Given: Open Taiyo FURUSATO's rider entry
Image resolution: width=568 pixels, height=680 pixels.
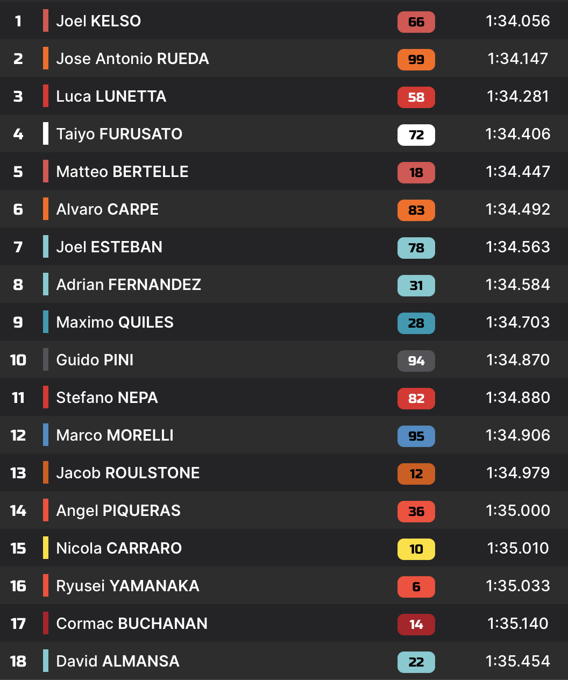Looking at the screenshot, I should pyautogui.click(x=119, y=134).
